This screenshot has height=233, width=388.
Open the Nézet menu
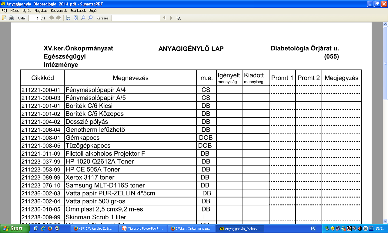15,10
